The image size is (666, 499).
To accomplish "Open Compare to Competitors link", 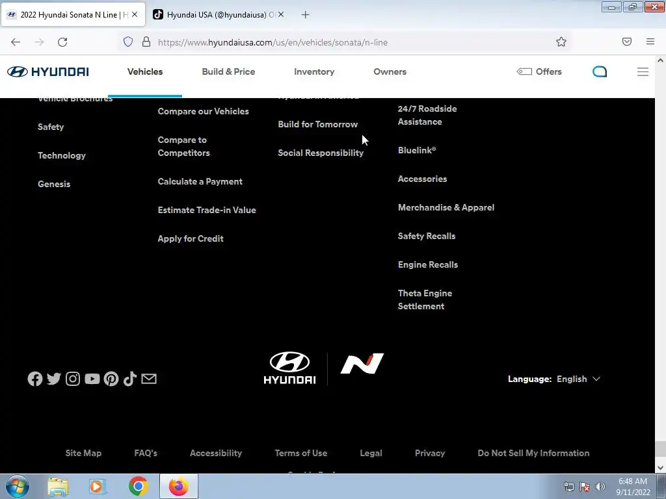I will (x=183, y=146).
